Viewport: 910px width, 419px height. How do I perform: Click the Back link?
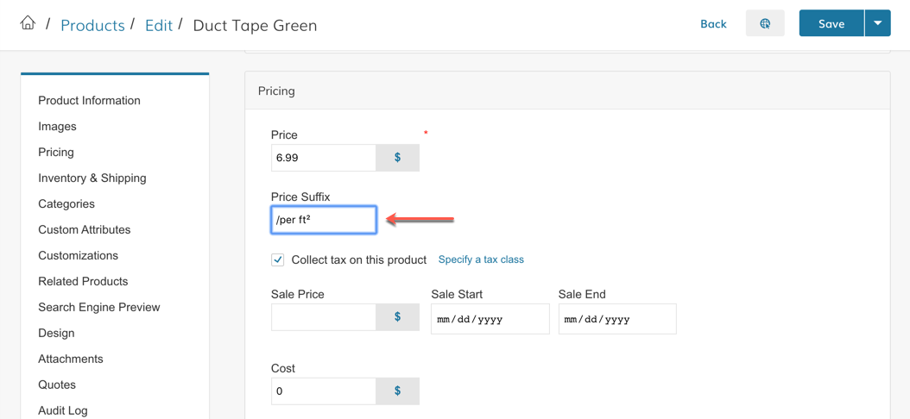713,23
